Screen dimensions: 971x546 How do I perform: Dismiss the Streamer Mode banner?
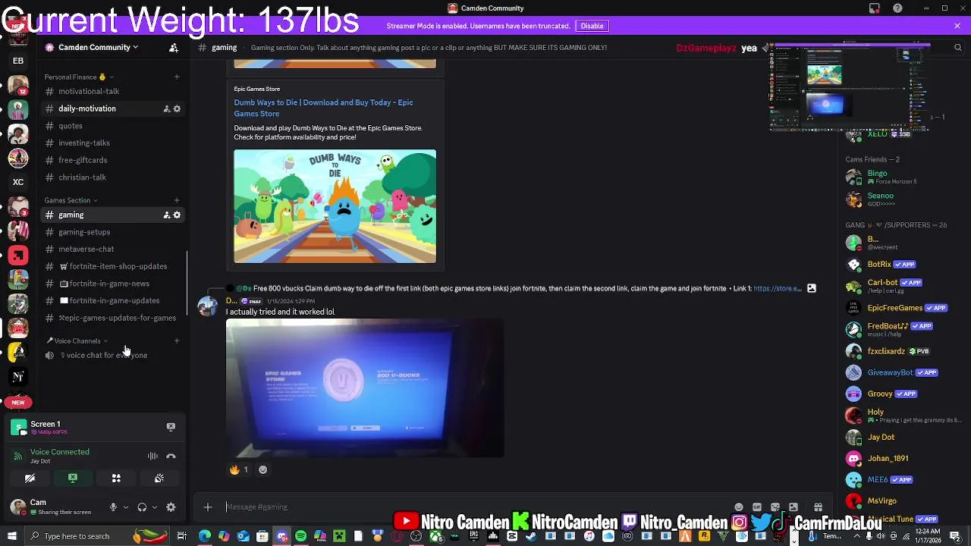[957, 26]
